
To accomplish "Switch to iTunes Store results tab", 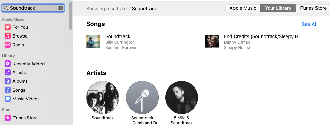I will pyautogui.click(x=313, y=8).
